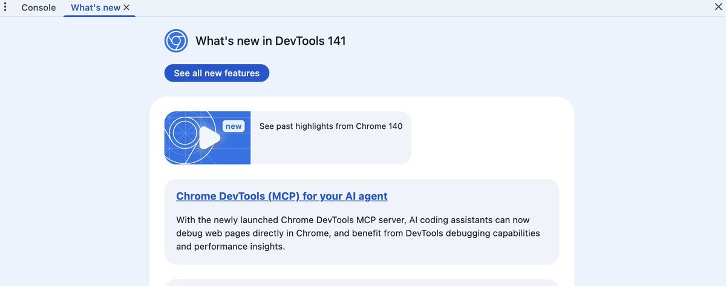Viewport: 726px width, 286px height.
Task: Close the DevTools drawer panel
Action: pyautogui.click(x=718, y=7)
